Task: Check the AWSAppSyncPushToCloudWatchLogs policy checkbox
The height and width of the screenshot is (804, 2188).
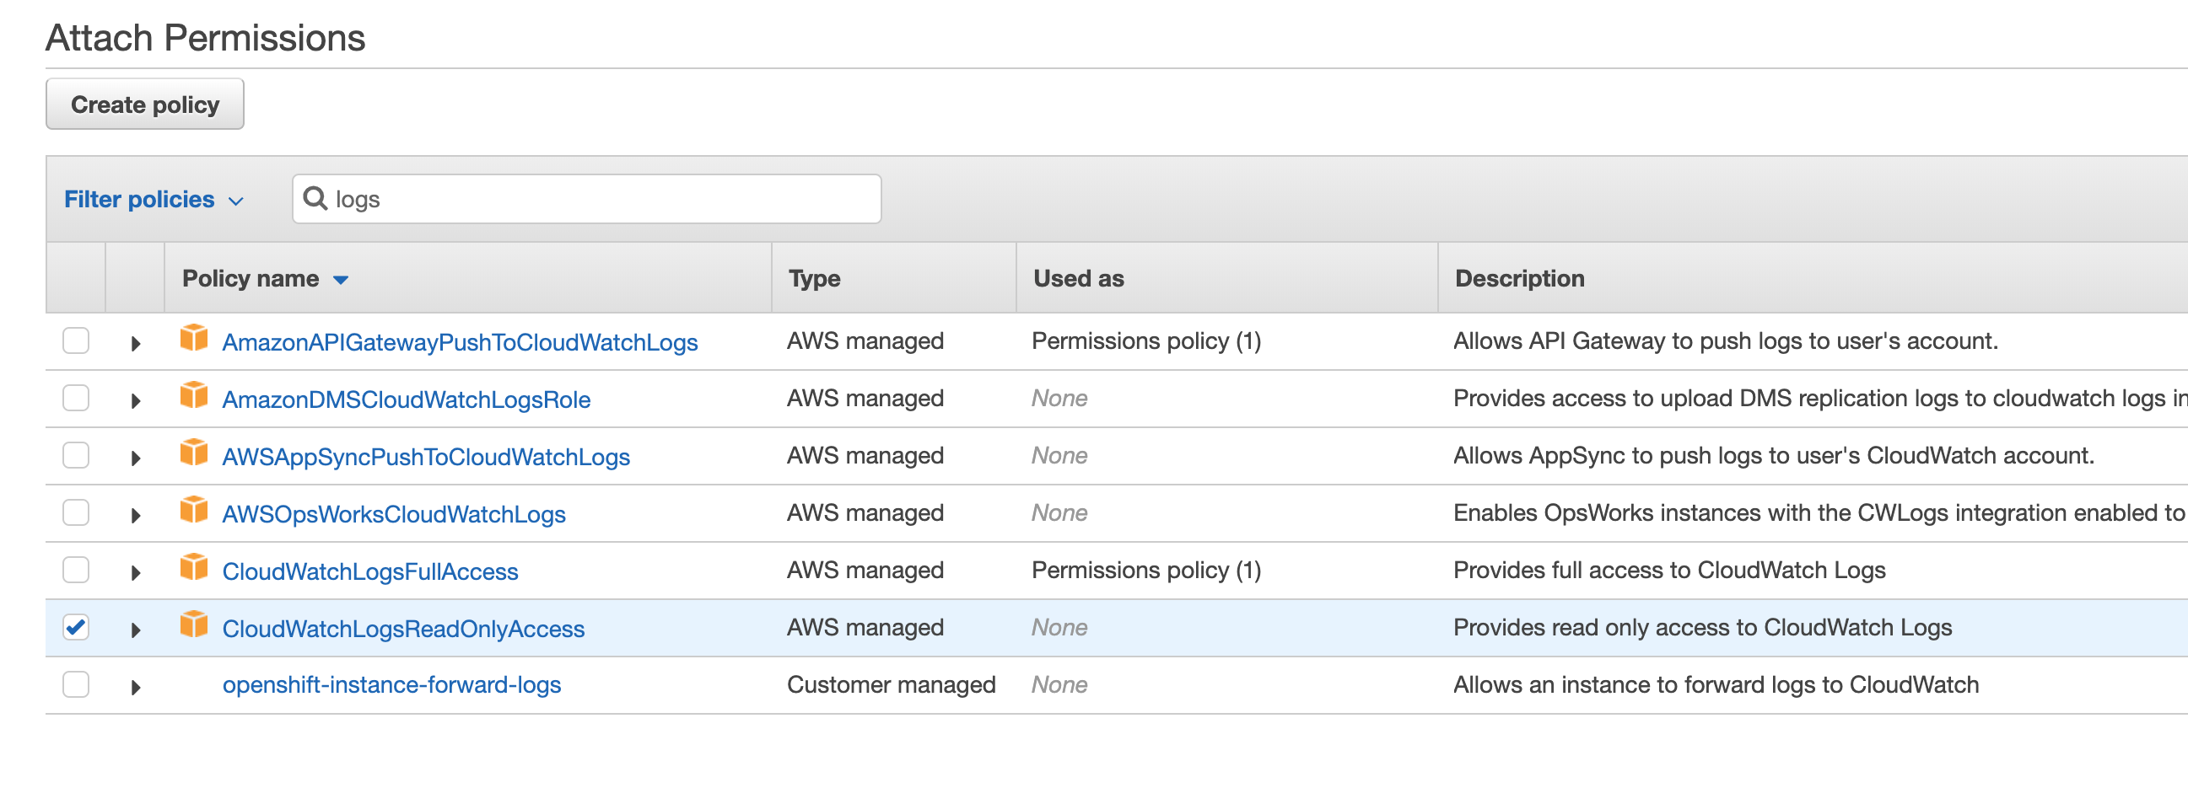Action: [x=76, y=455]
